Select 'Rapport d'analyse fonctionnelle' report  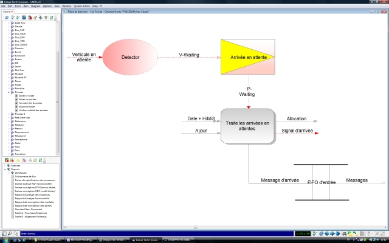coord(32,199)
